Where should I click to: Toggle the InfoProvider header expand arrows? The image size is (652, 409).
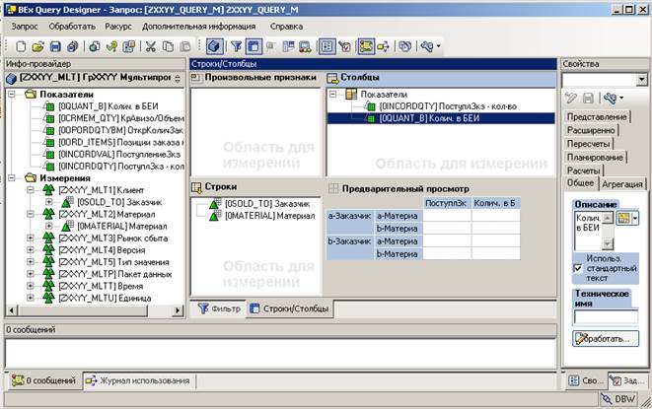pyautogui.click(x=178, y=78)
